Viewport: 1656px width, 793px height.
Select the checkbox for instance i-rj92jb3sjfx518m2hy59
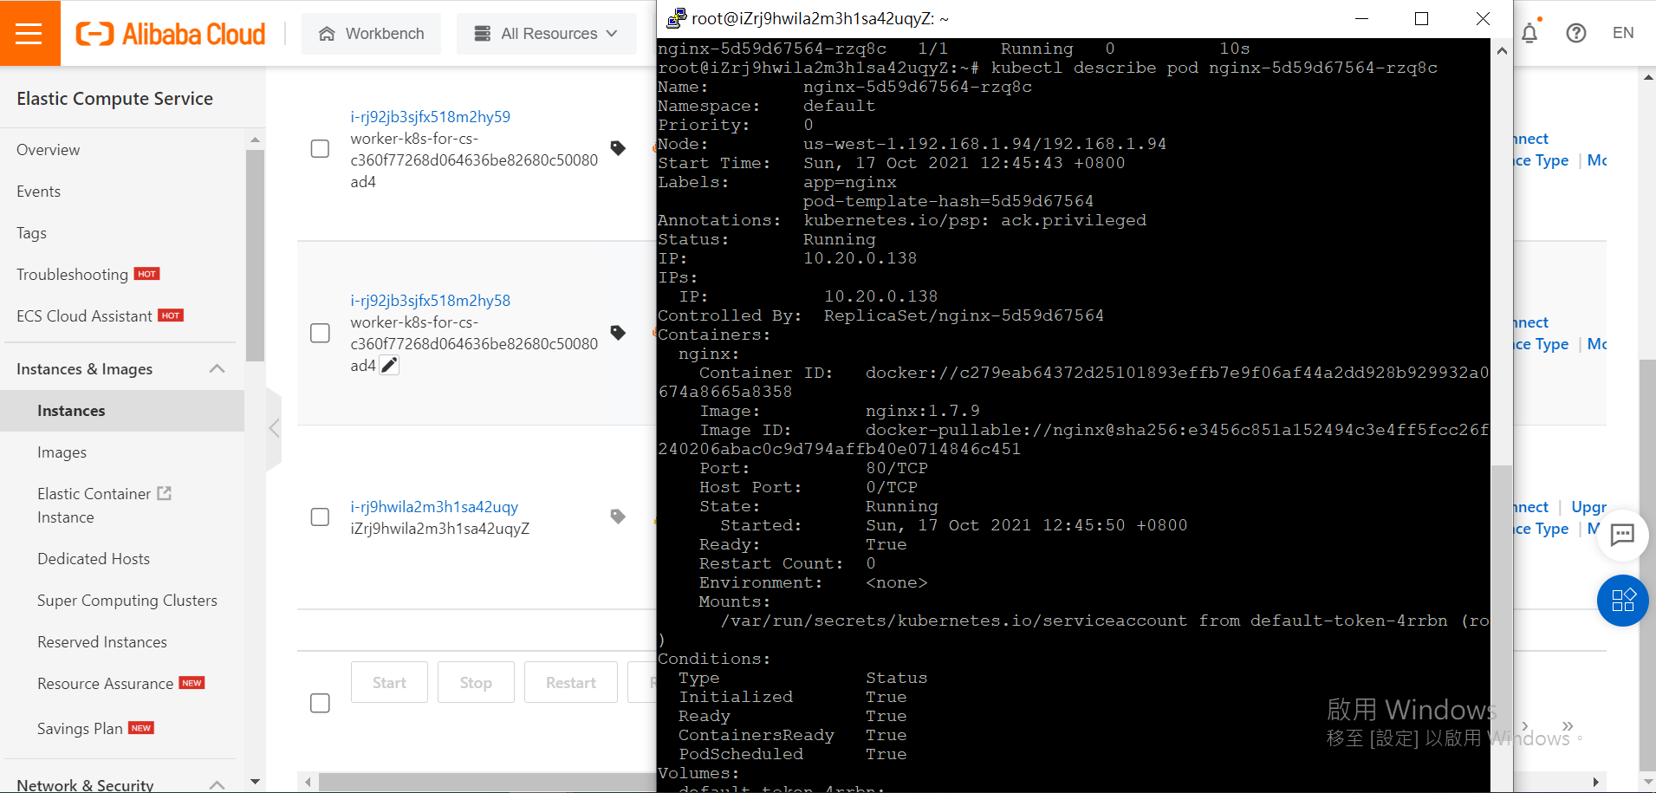[x=319, y=148]
